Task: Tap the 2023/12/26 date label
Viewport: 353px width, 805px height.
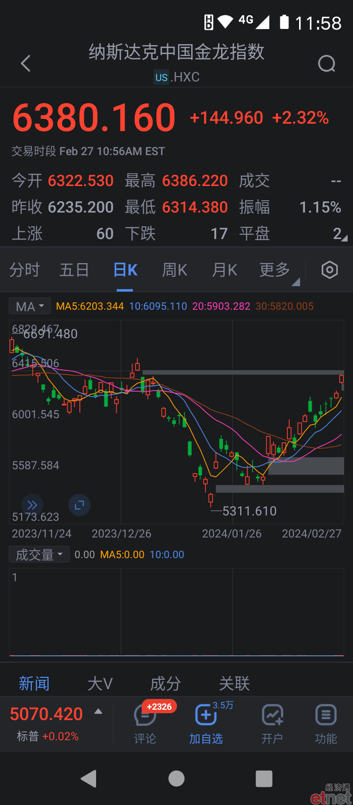Action: [x=122, y=534]
